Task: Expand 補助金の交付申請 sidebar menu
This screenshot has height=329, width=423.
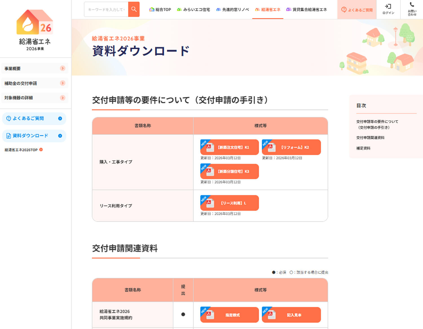Action: click(x=34, y=83)
